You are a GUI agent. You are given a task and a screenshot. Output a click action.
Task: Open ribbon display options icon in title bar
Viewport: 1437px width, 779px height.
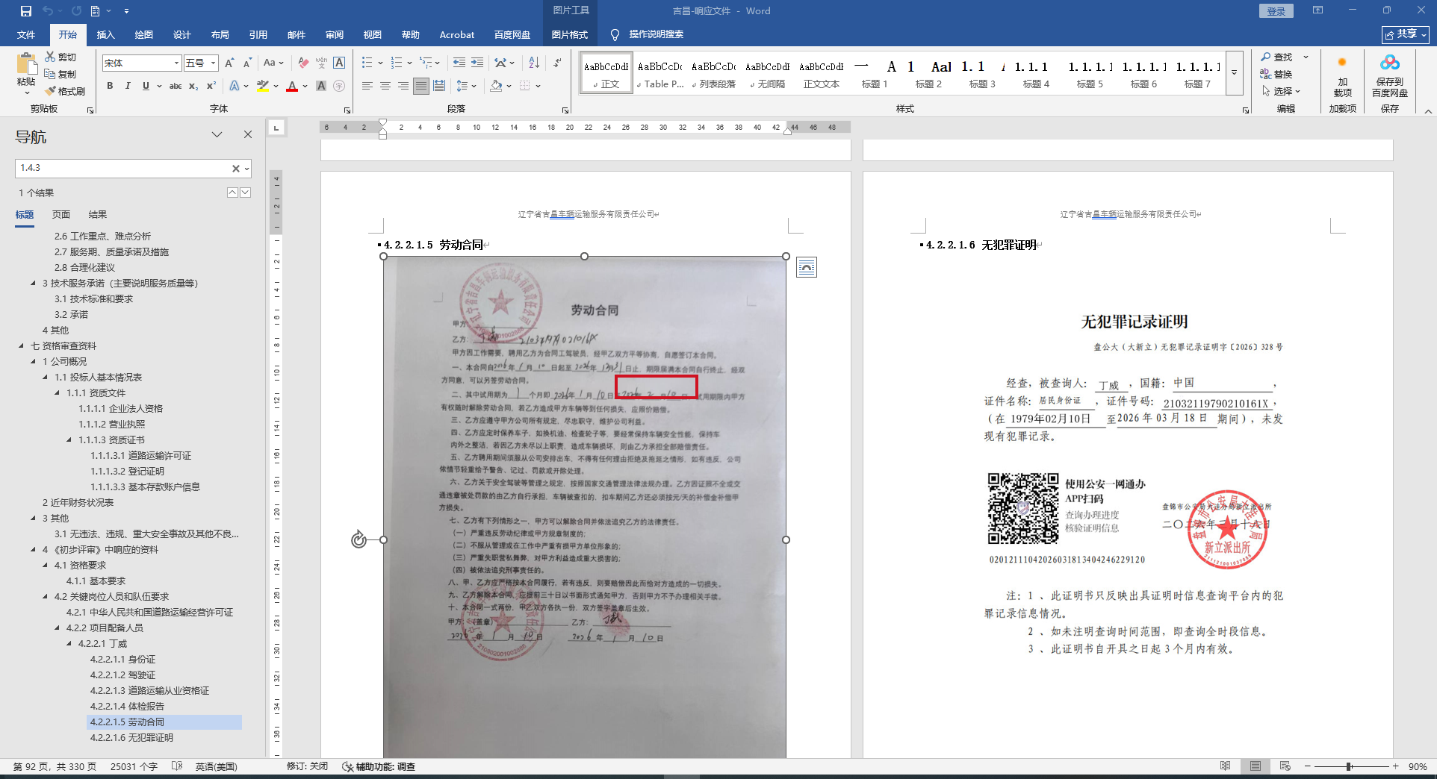point(1317,10)
